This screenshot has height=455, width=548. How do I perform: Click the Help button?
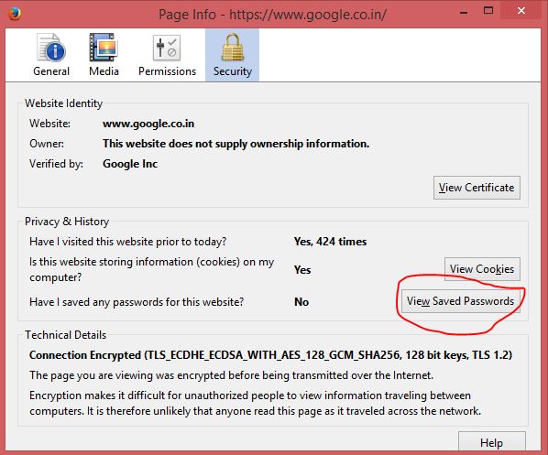492,442
